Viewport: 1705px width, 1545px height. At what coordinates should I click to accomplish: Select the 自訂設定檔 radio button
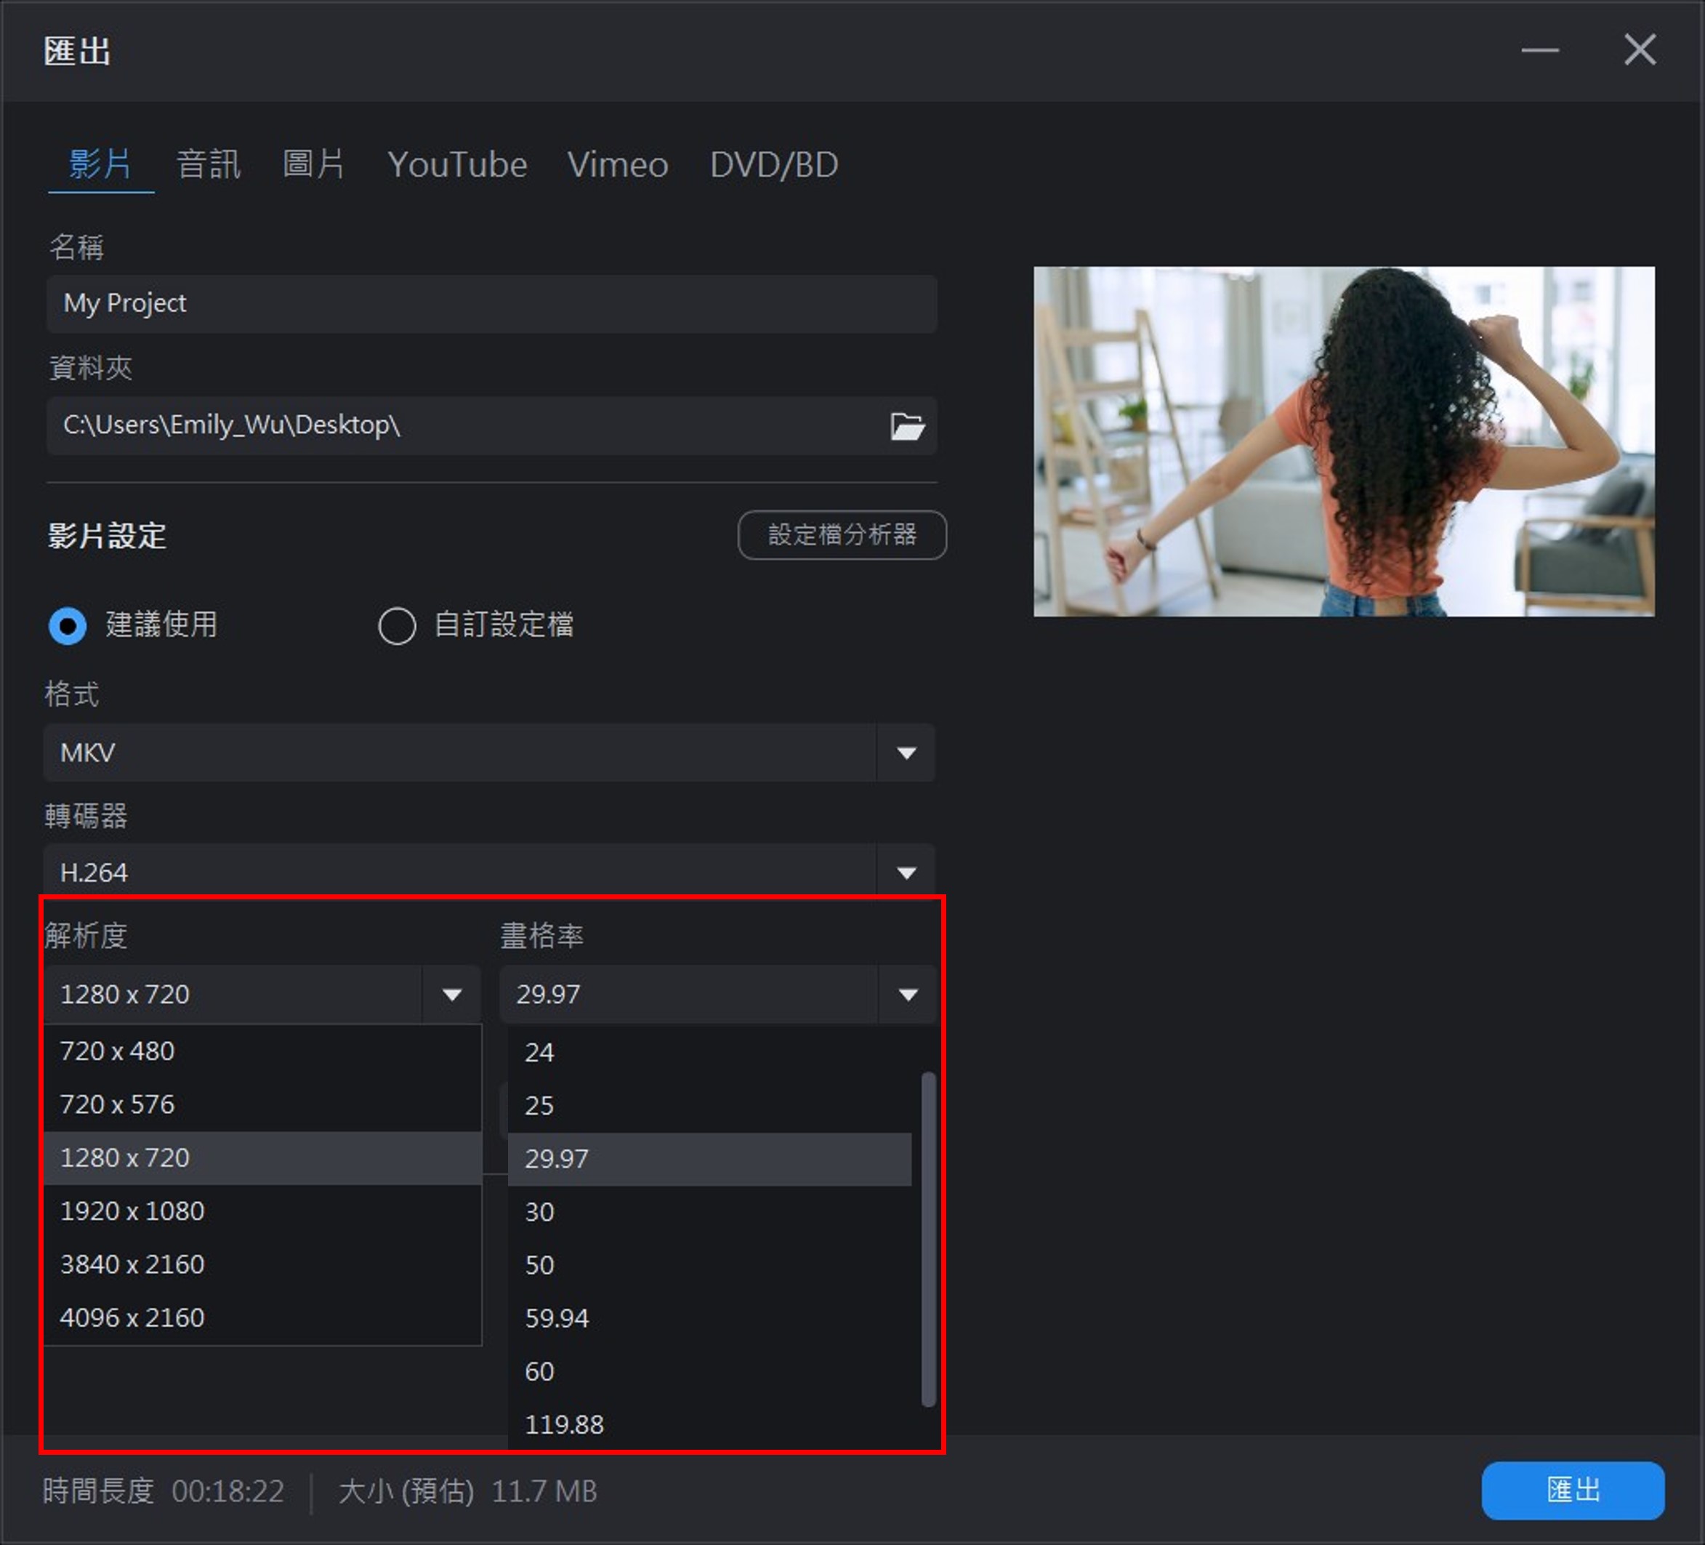point(397,626)
